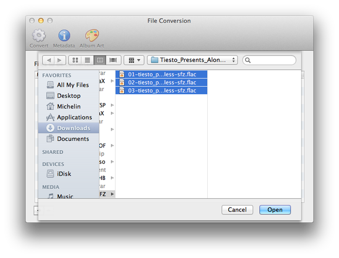Click the DEVICES sidebar heading
339x258 pixels.
point(53,164)
